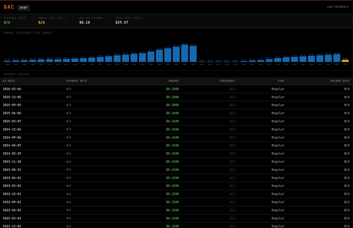Click the 160 Payments counter
This screenshot has height=228, width=353.
pyautogui.click(x=338, y=7)
